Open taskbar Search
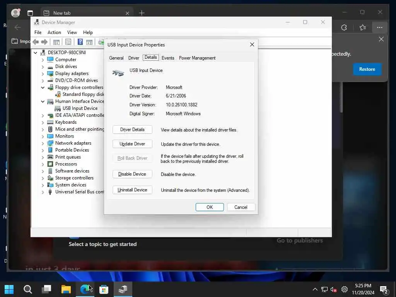396x297 pixels. click(28, 289)
